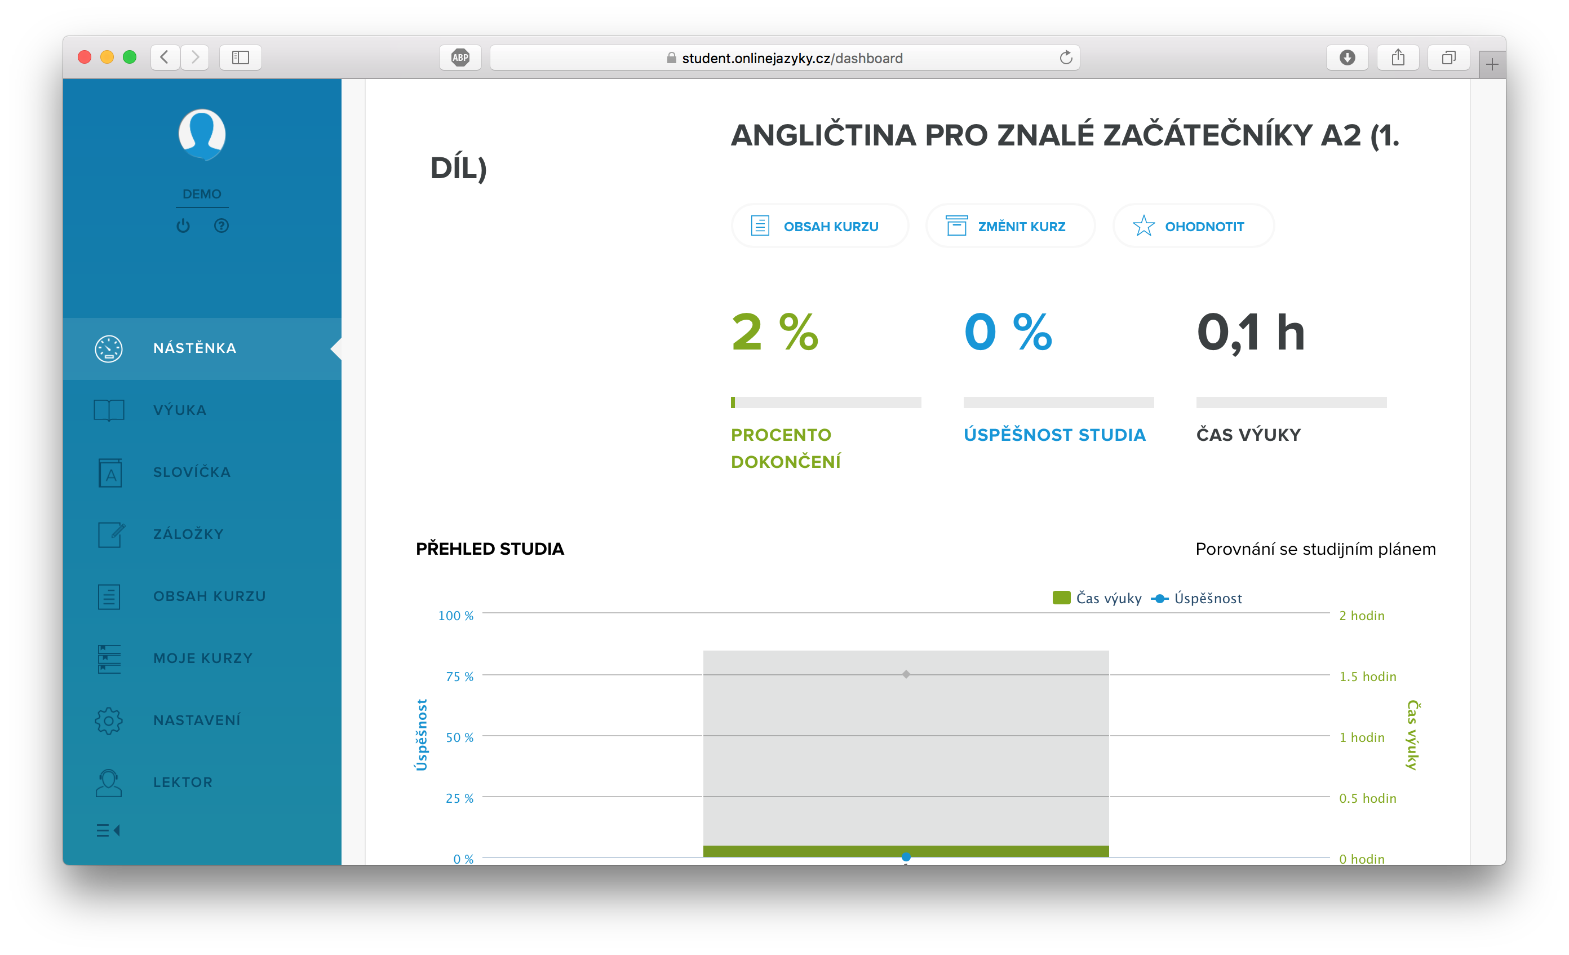Open Slovíčka vocabulary book icon
This screenshot has height=955, width=1569.
[109, 473]
